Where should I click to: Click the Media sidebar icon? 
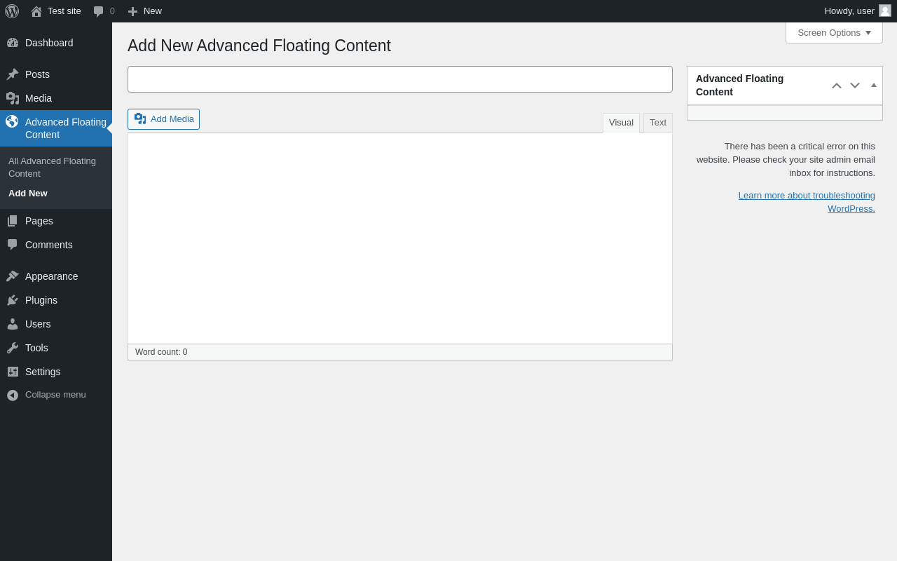pos(13,98)
